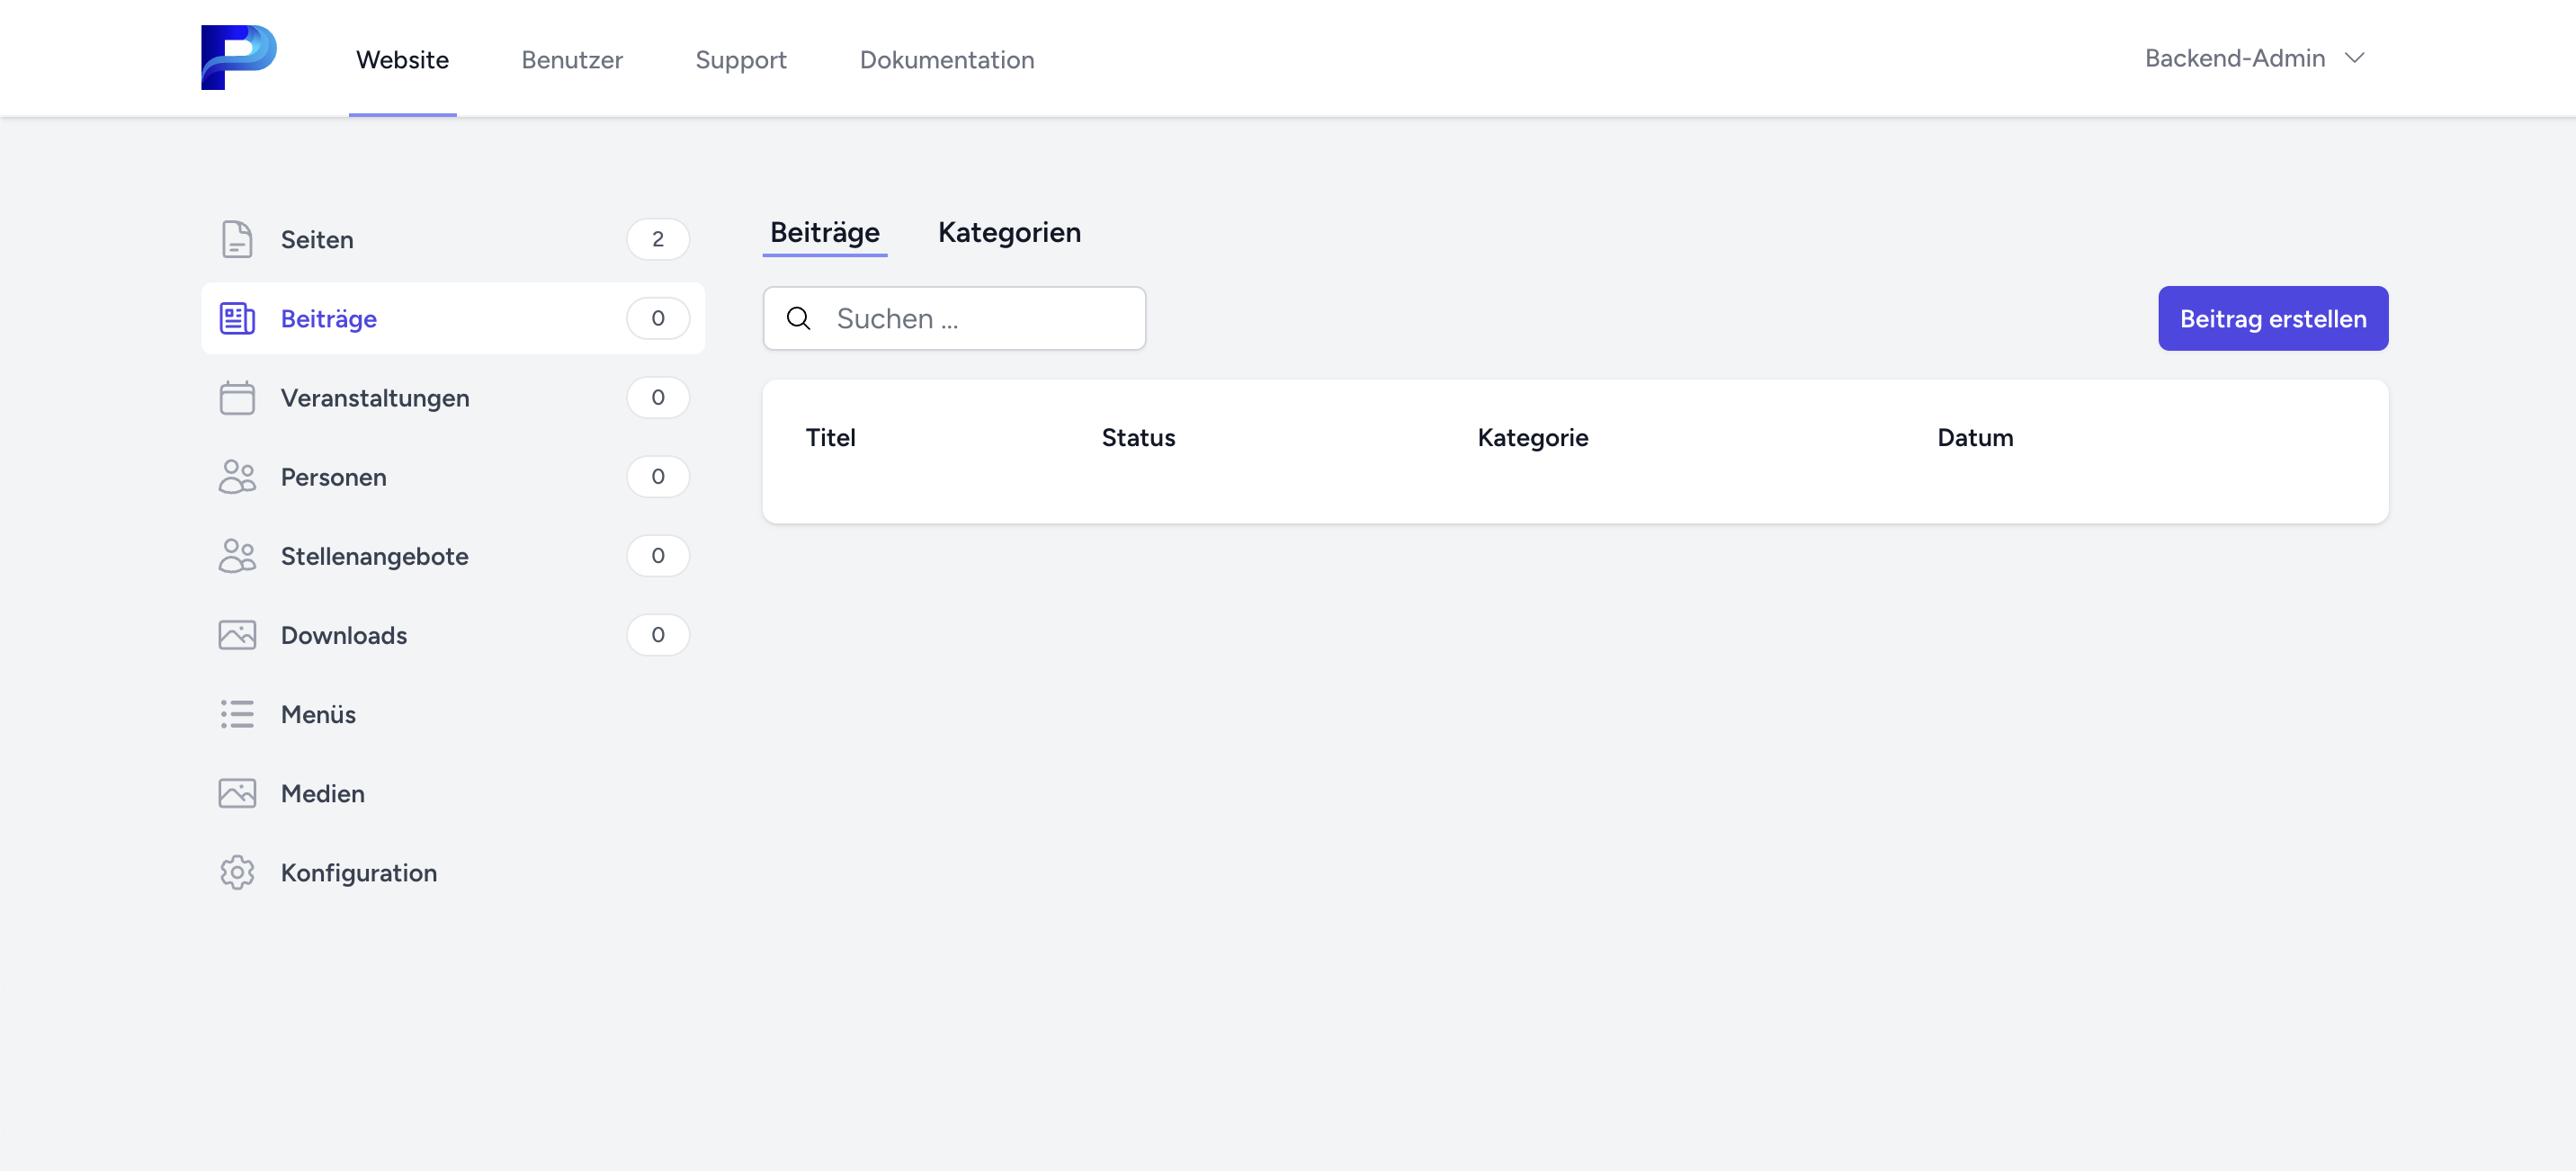Expand the Backend-Admin user dropdown
Image resolution: width=2576 pixels, height=1171 pixels.
pyautogui.click(x=2234, y=58)
